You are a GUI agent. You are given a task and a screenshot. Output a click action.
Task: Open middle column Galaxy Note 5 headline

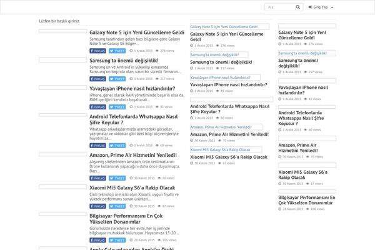(x=227, y=37)
